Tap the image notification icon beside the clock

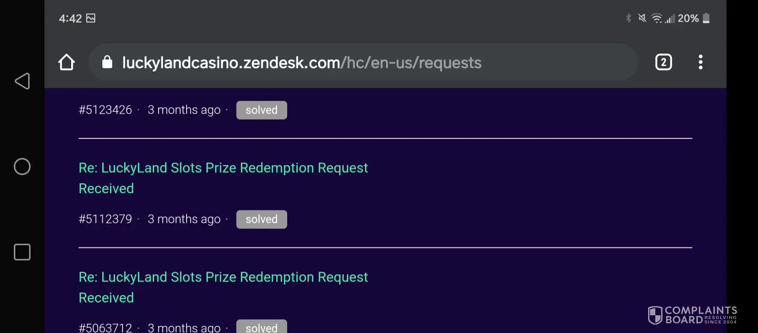coord(91,18)
